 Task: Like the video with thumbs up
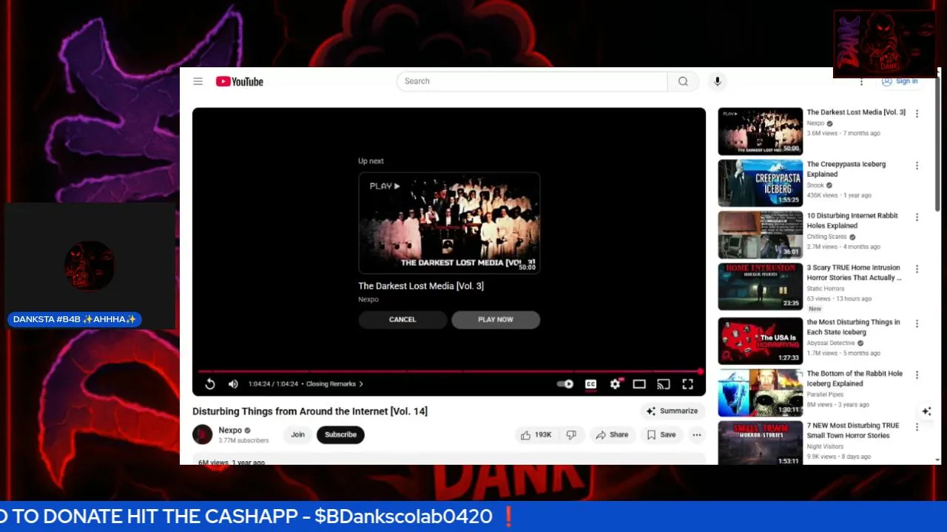(x=536, y=434)
